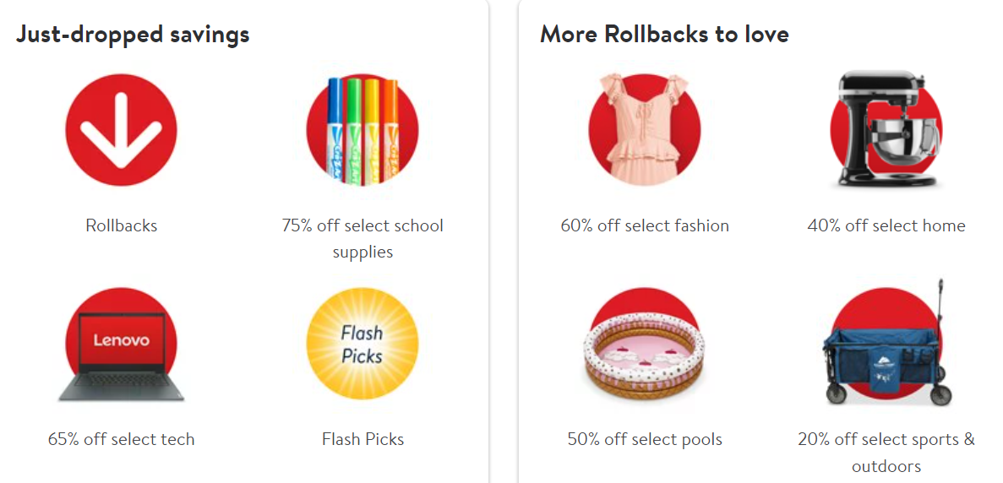This screenshot has width=1003, height=483.
Task: Open the 40% off select home link
Action: 886,225
